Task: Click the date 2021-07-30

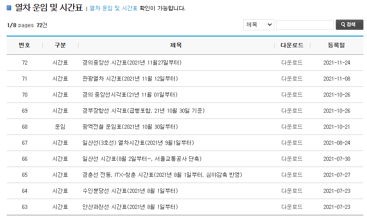Action: (x=337, y=159)
